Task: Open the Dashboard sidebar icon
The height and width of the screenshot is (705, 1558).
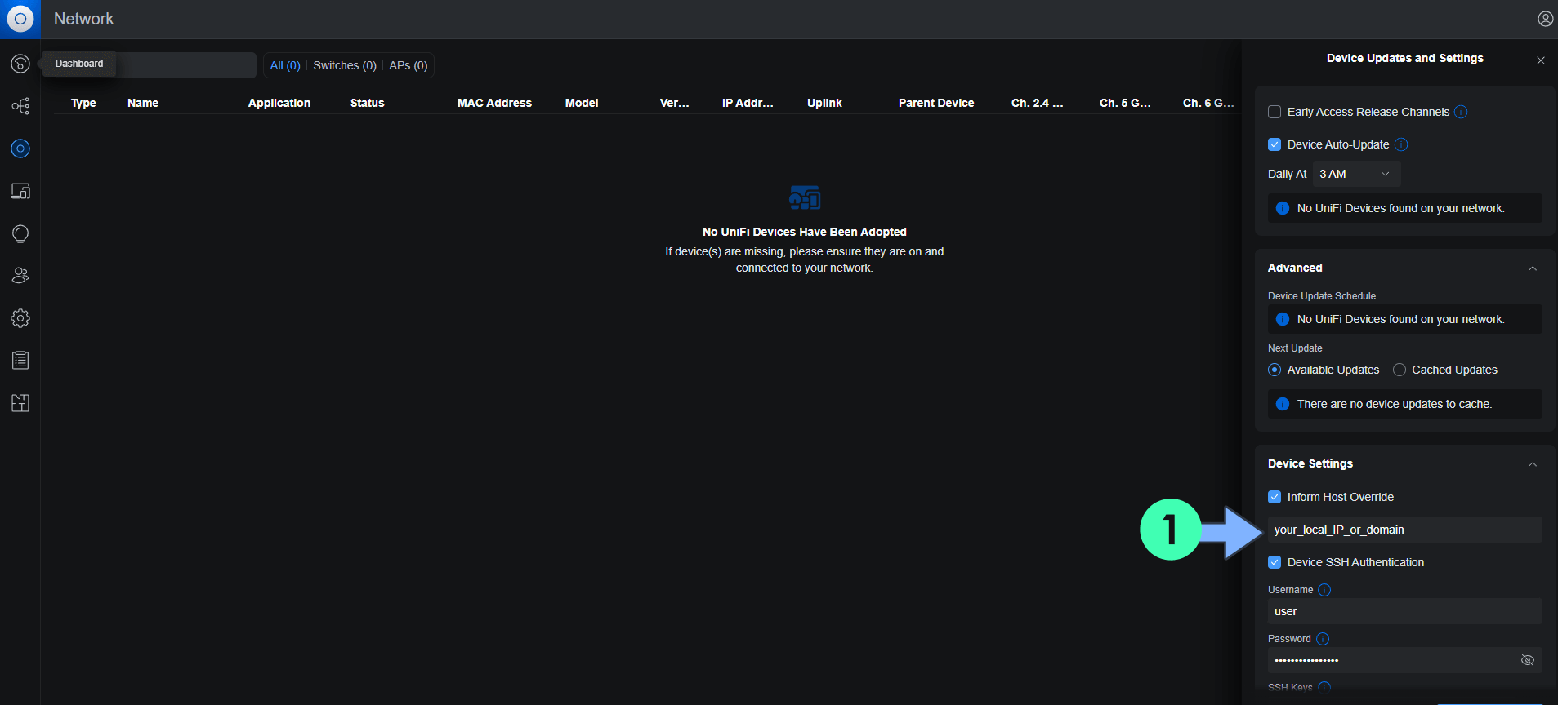Action: click(20, 64)
